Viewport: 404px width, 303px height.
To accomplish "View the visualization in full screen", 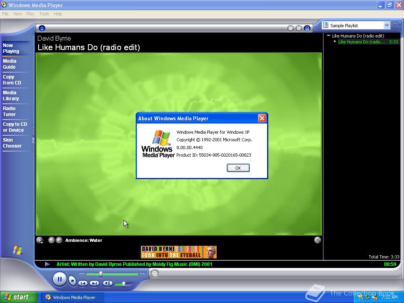I will 318,240.
